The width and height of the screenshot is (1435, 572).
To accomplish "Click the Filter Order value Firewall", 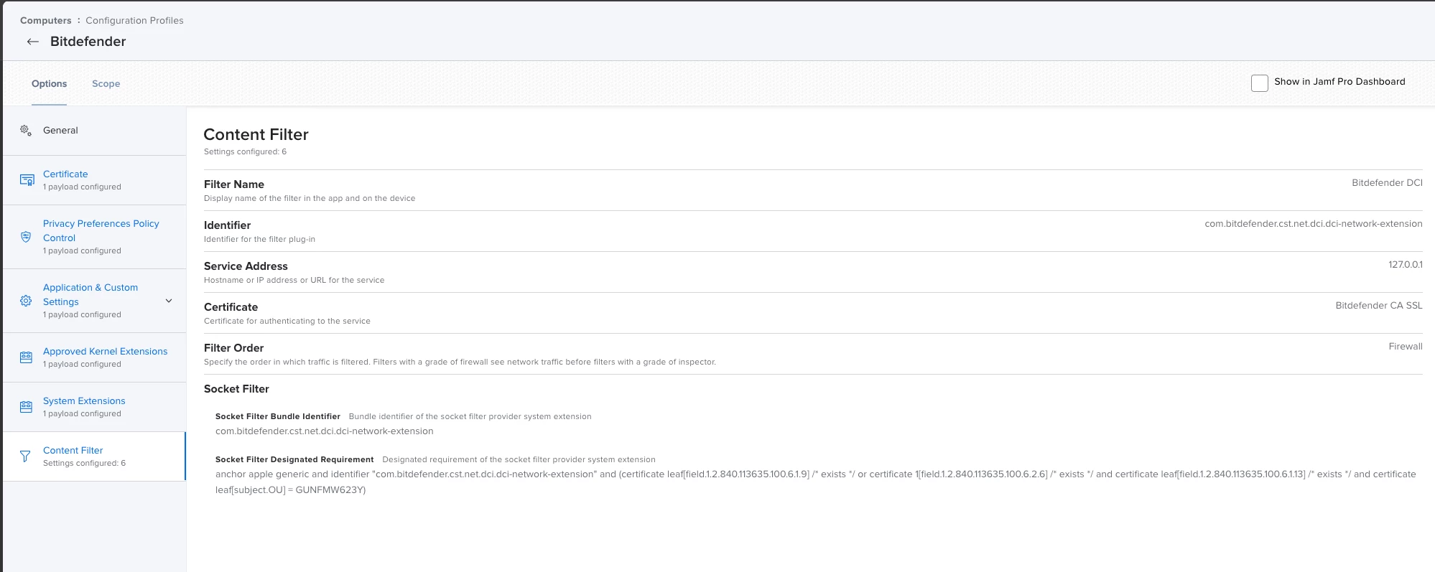I will click(x=1406, y=347).
